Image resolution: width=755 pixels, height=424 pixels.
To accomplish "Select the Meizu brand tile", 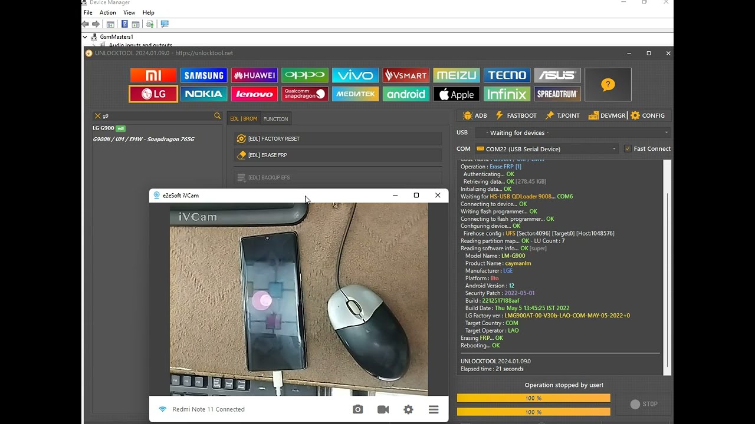I will point(457,75).
